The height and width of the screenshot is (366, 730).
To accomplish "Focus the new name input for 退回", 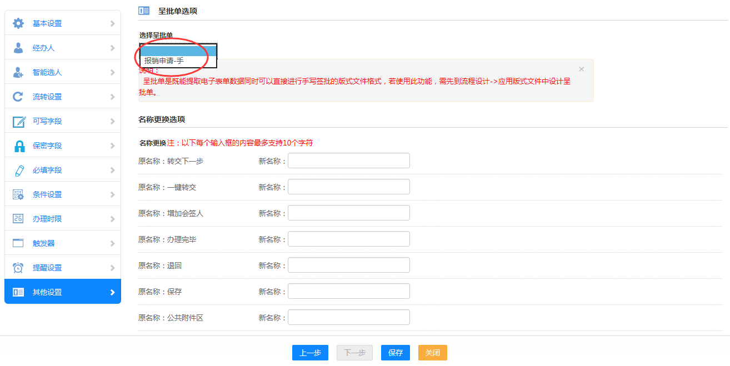I will point(348,265).
